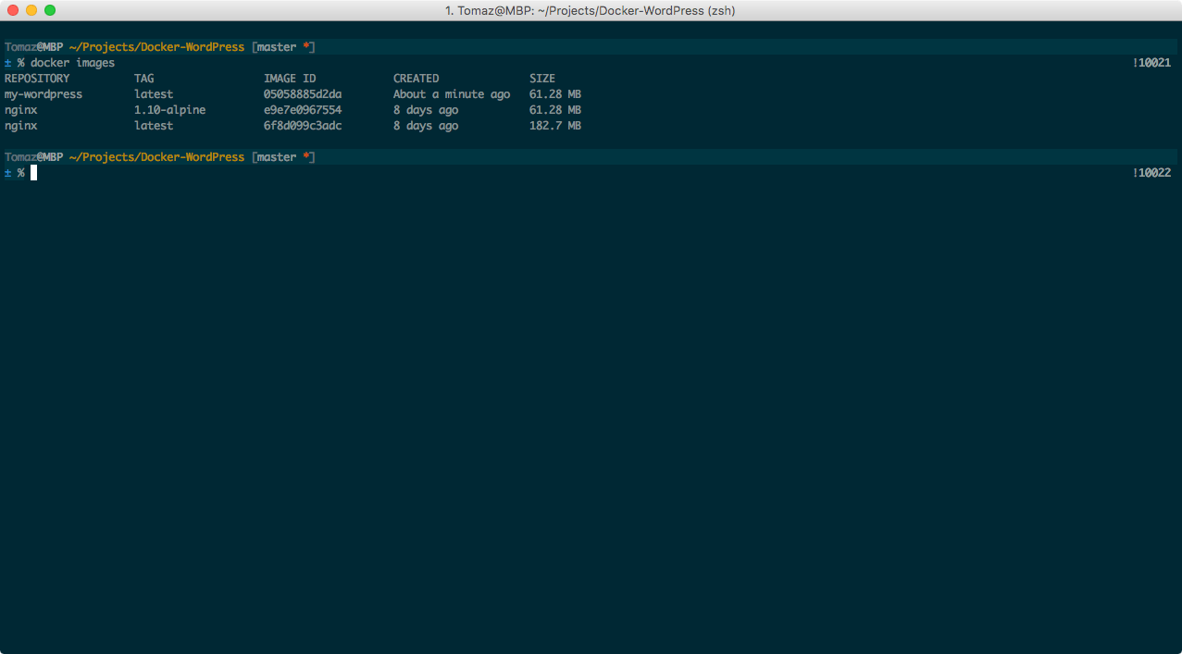Click the typed command 'docker images'
1182x654 pixels.
[x=73, y=63]
